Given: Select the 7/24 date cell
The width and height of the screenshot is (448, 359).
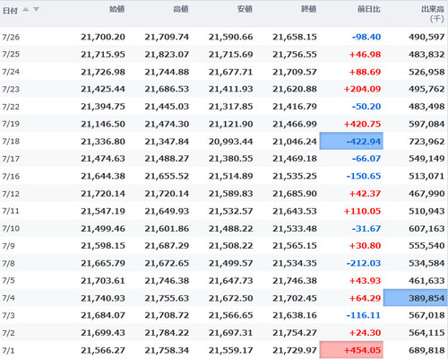Looking at the screenshot, I should click(11, 72).
